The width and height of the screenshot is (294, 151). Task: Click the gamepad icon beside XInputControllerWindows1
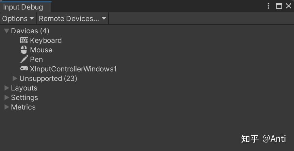[24, 69]
